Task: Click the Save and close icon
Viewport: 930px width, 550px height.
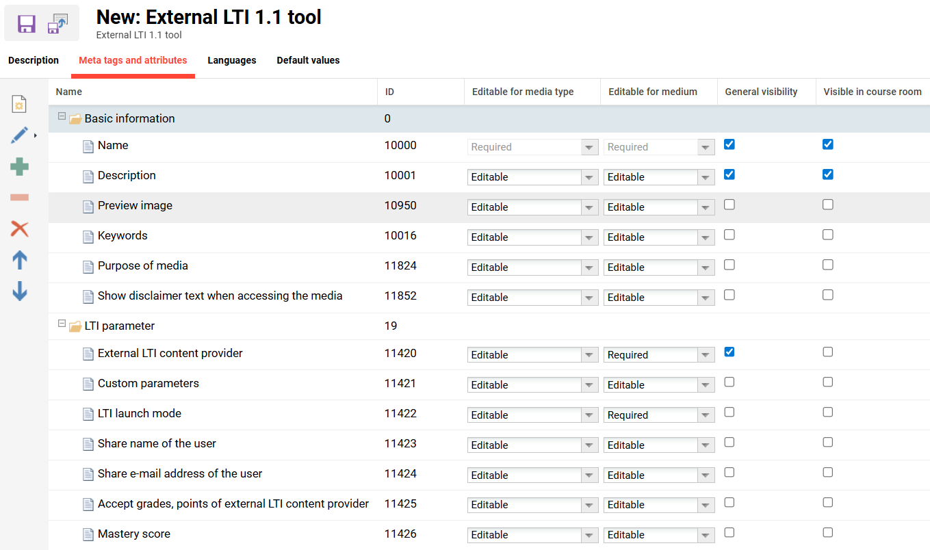Action: [x=58, y=24]
